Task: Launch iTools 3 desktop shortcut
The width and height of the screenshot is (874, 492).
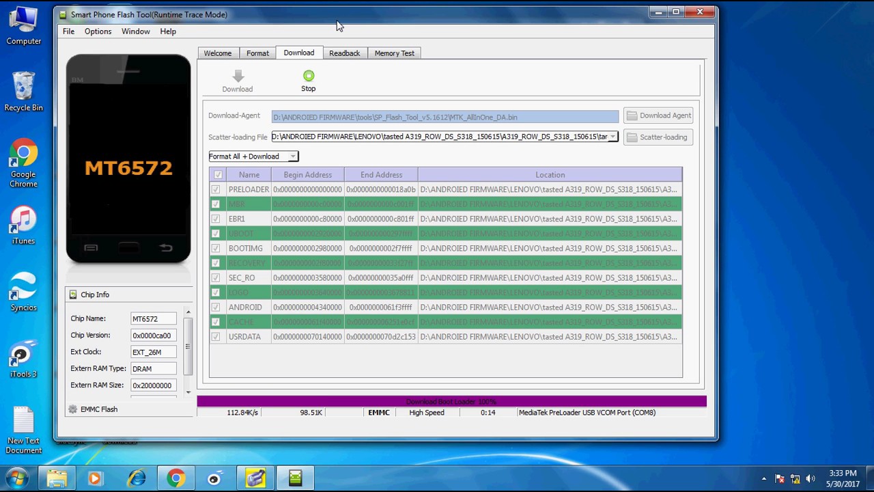Action: [24, 359]
